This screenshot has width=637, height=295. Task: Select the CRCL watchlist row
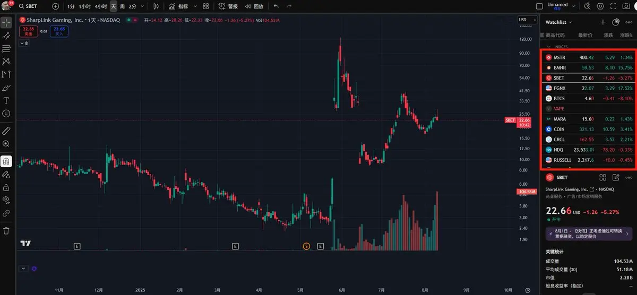point(588,140)
